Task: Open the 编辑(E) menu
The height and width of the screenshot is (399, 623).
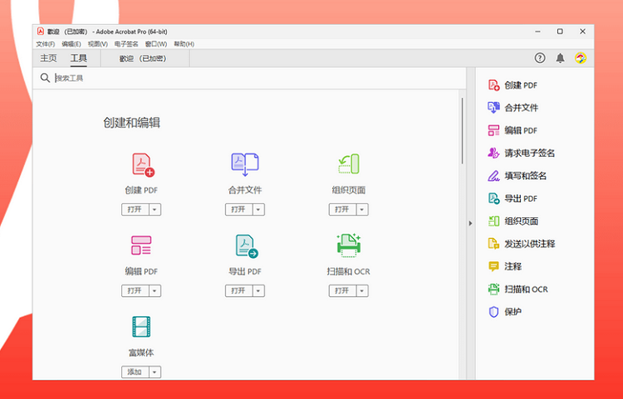Action: coord(71,44)
